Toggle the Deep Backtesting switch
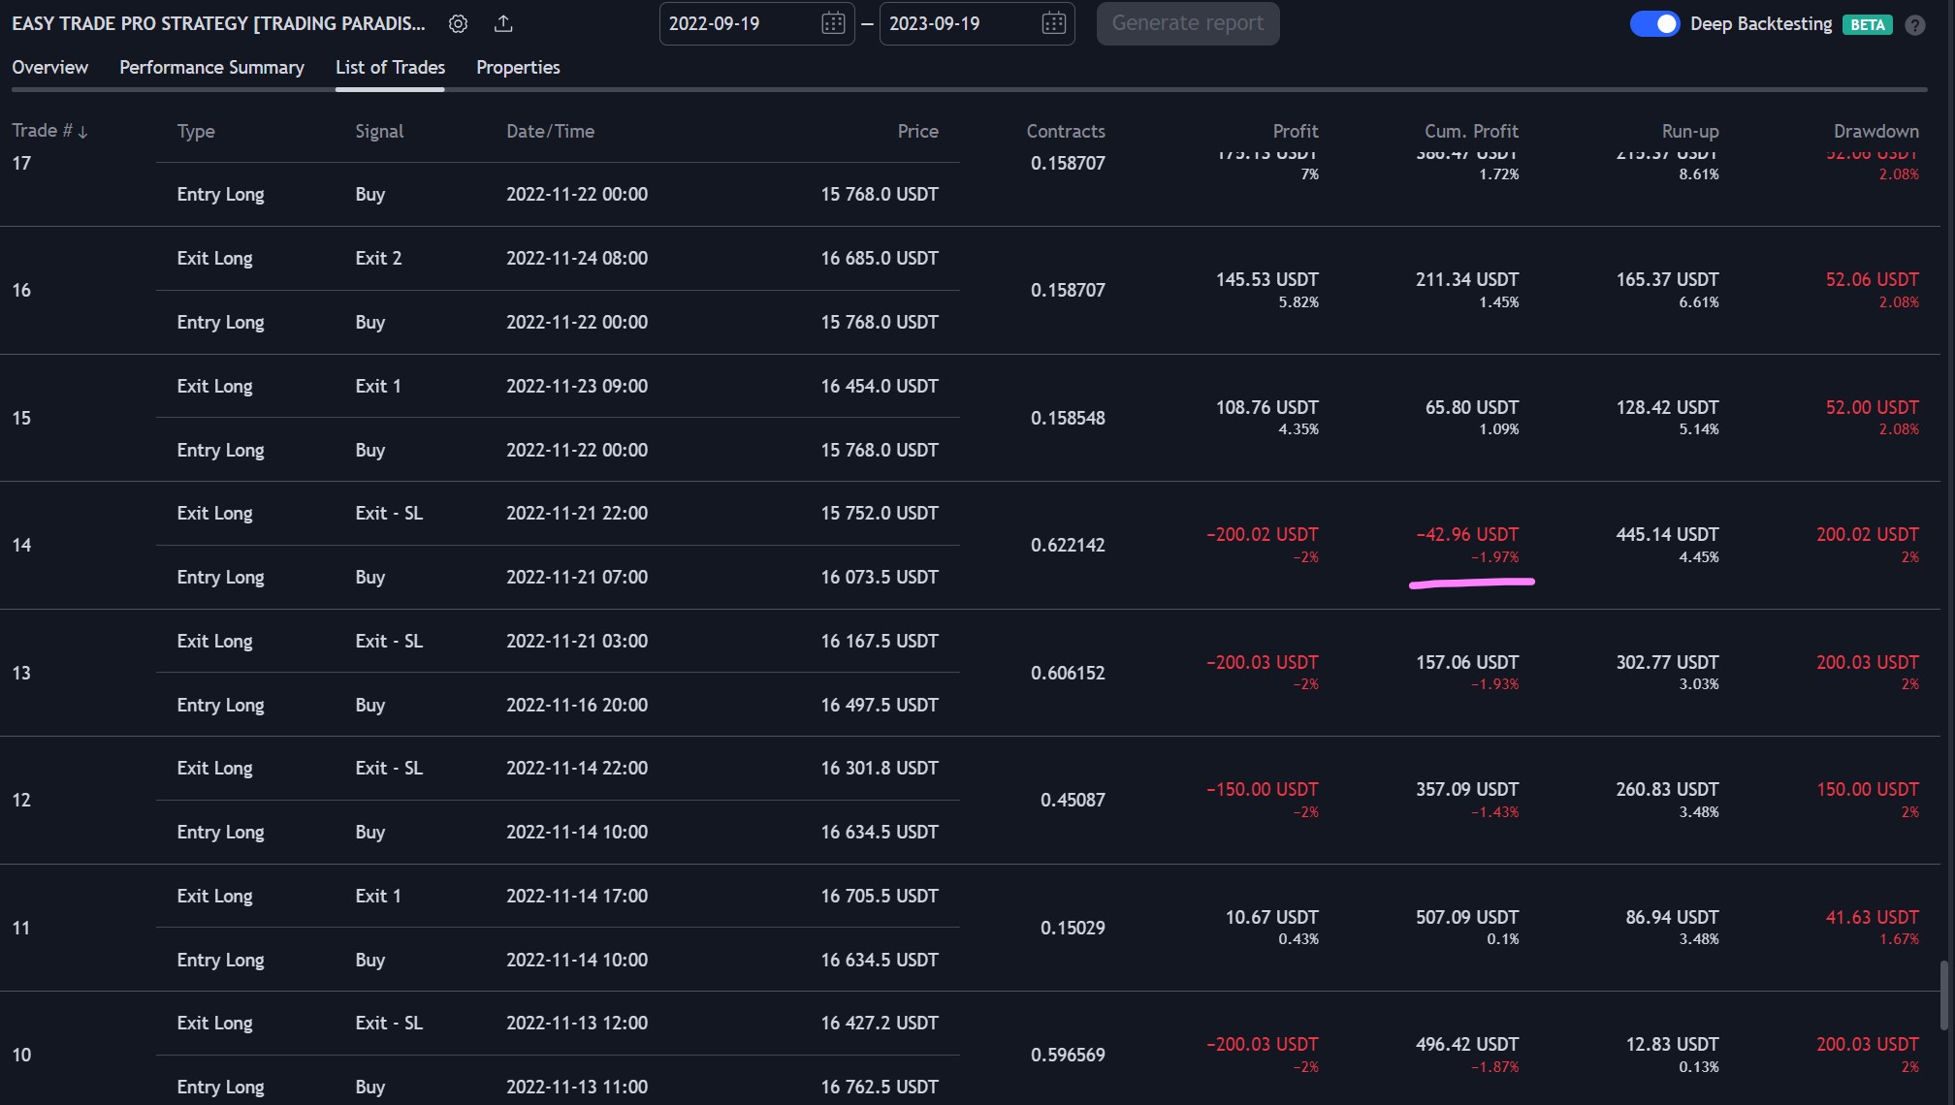1955x1105 pixels. tap(1654, 24)
